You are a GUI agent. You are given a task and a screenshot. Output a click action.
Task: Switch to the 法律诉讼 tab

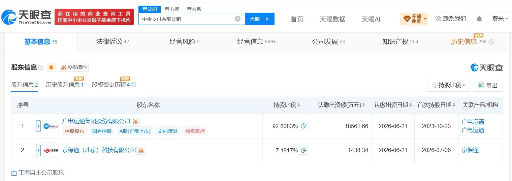[113, 42]
